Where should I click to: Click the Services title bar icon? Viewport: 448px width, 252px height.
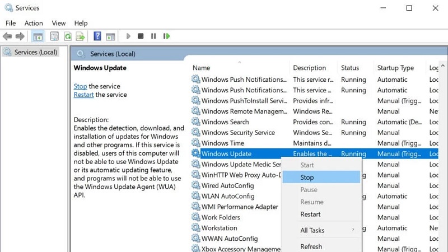[8, 8]
